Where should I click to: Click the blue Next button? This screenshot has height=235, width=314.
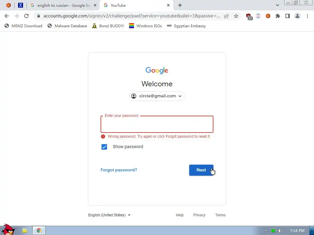(x=201, y=170)
